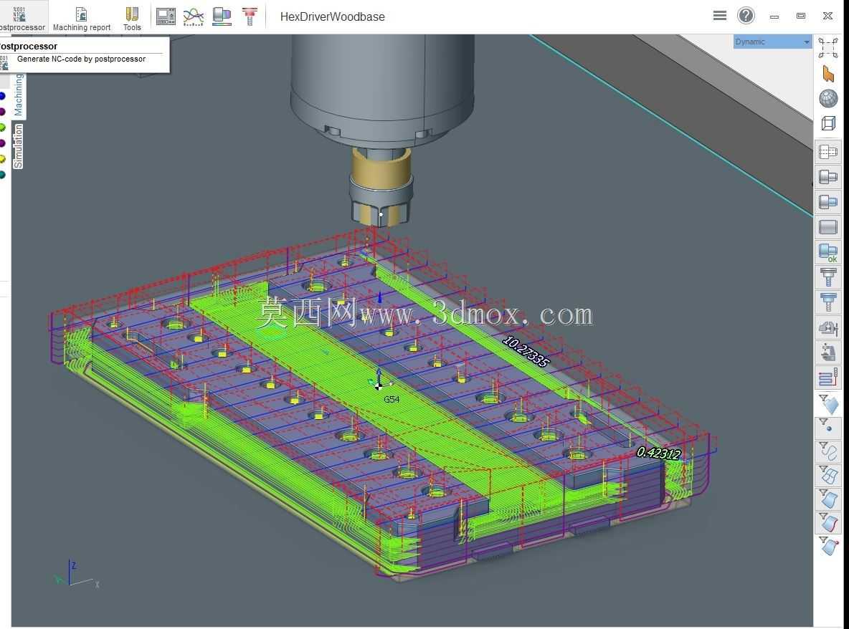The image size is (849, 629).
Task: Open the Tools library button
Action: (x=132, y=17)
